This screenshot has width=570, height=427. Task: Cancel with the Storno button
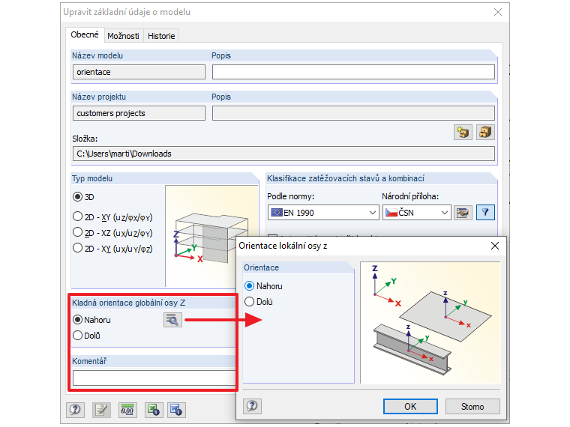click(x=472, y=406)
